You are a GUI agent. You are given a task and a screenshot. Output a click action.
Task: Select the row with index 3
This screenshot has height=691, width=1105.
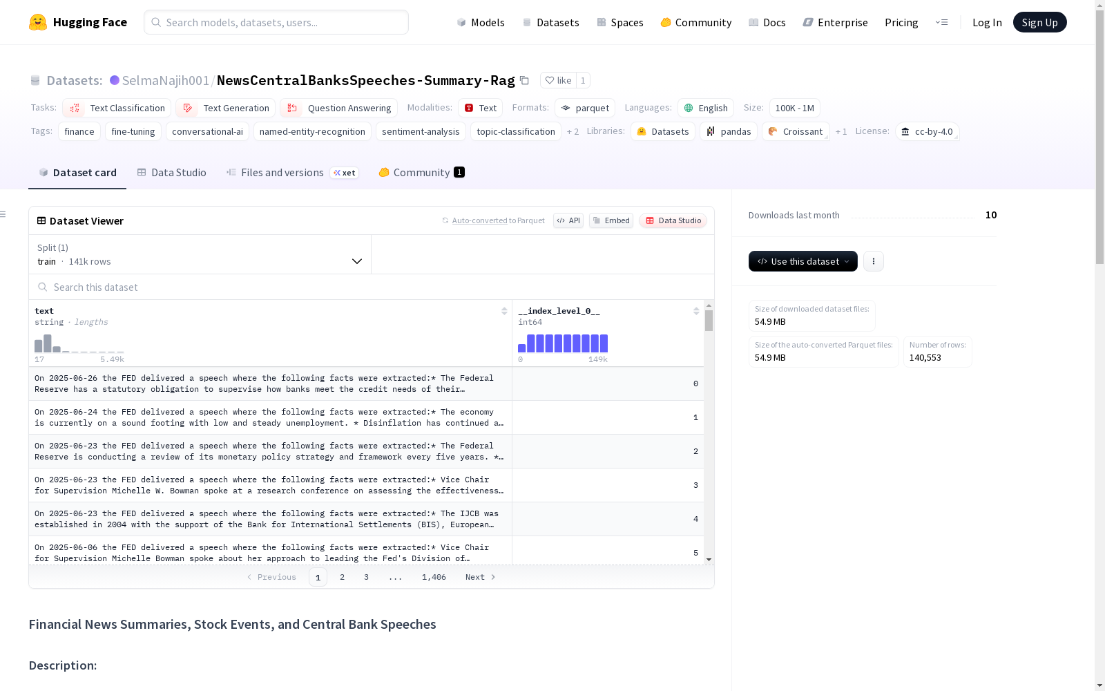366,485
